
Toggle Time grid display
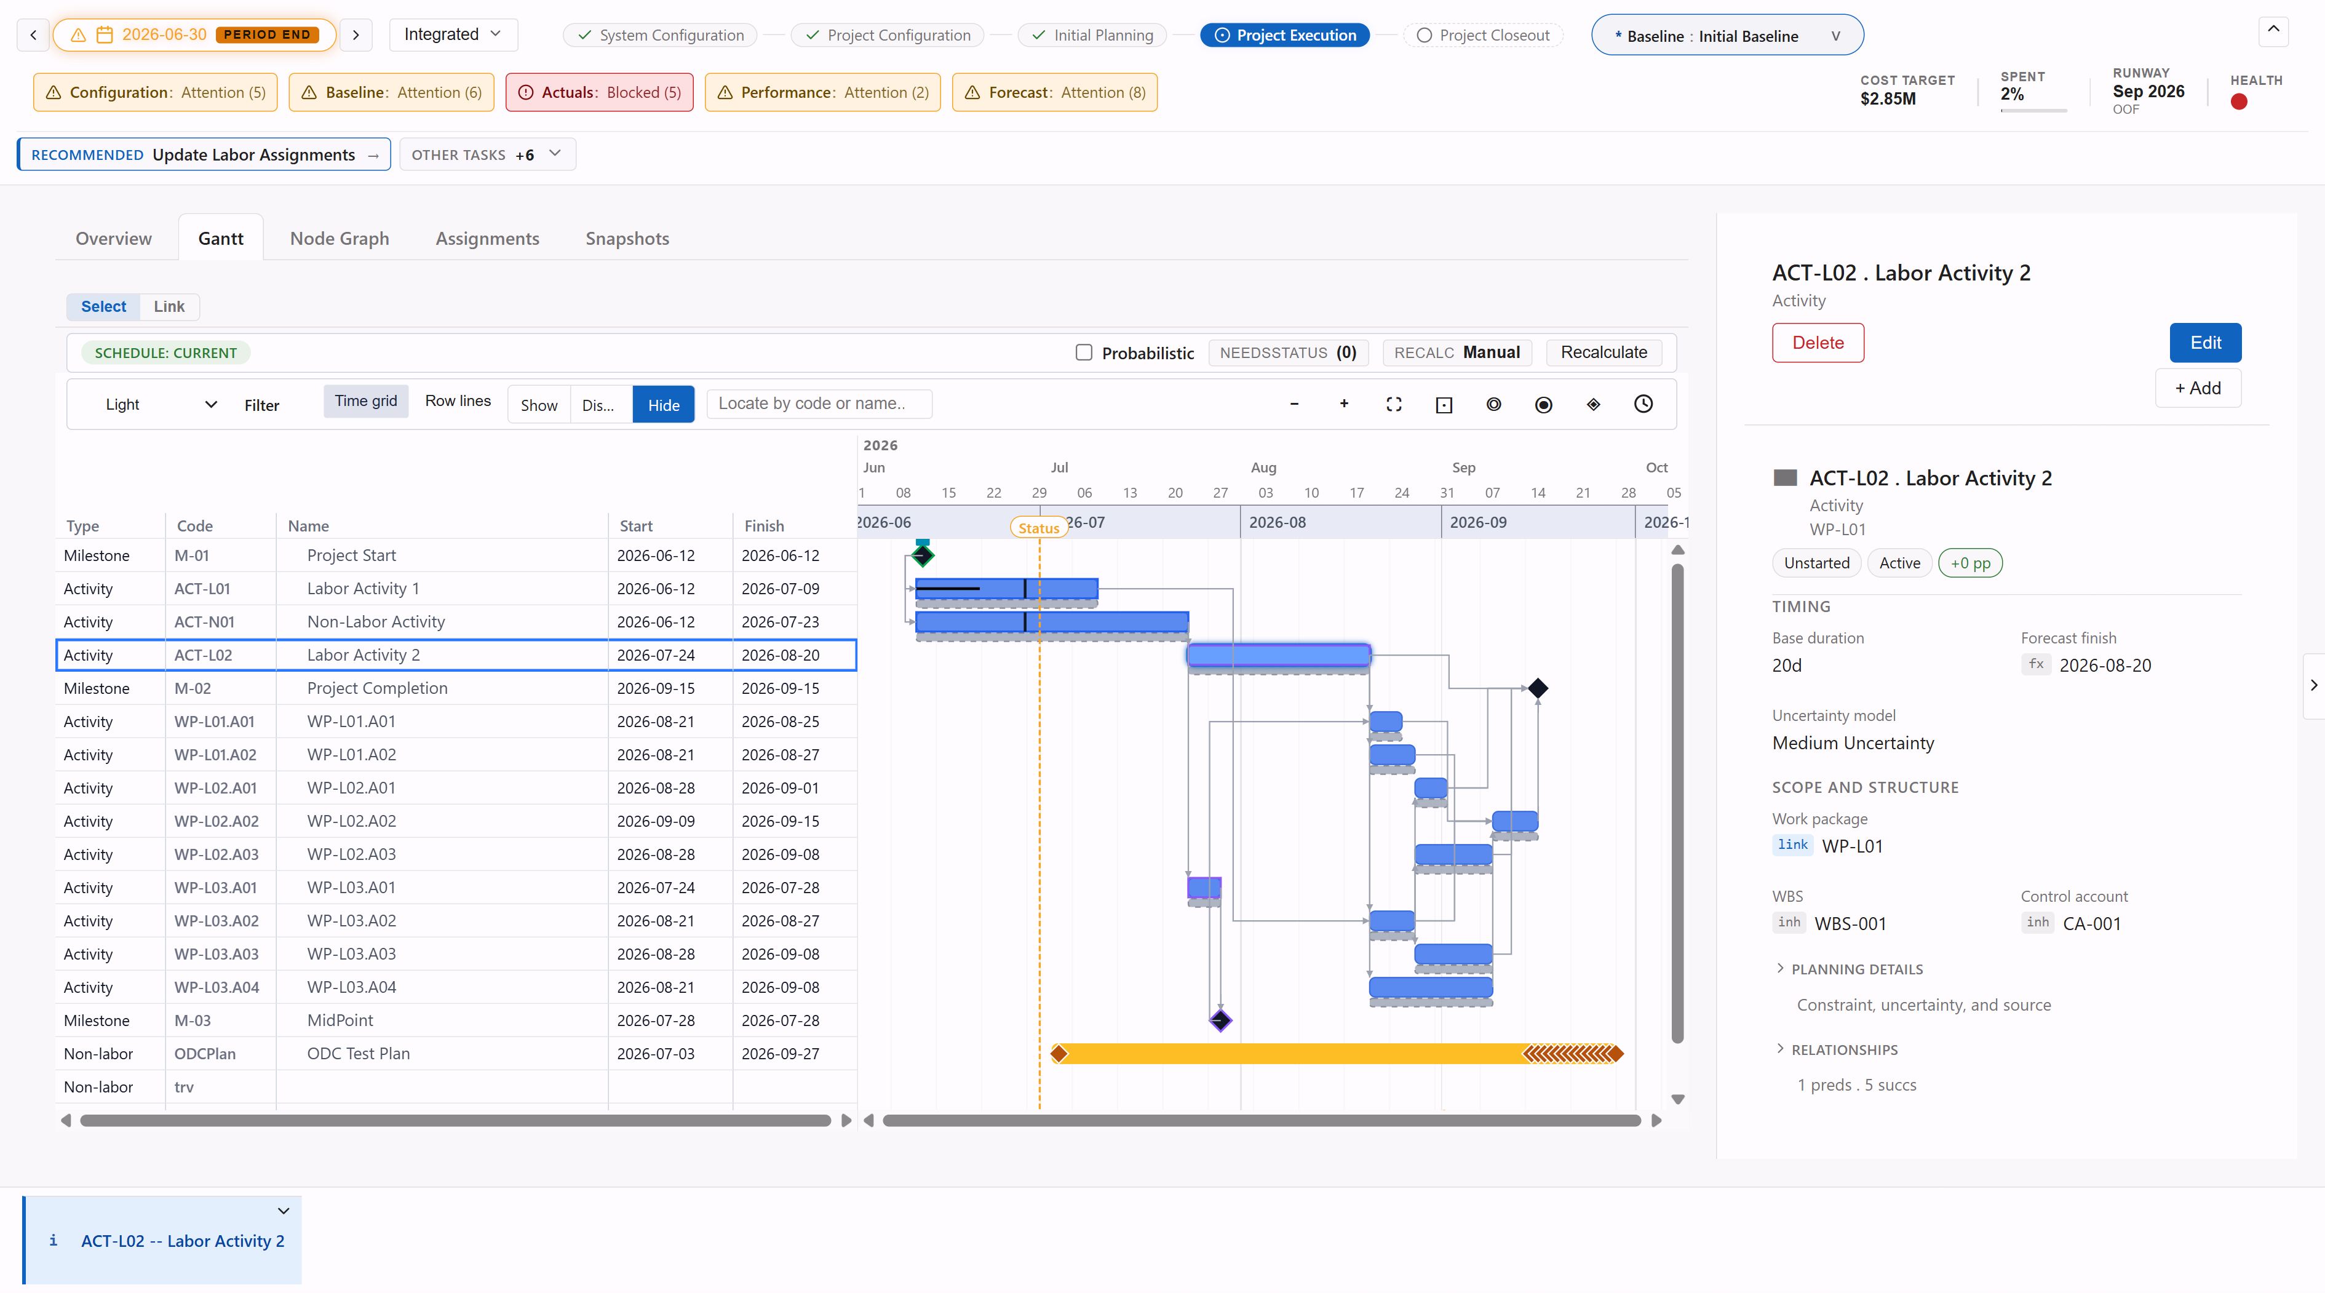(x=365, y=401)
